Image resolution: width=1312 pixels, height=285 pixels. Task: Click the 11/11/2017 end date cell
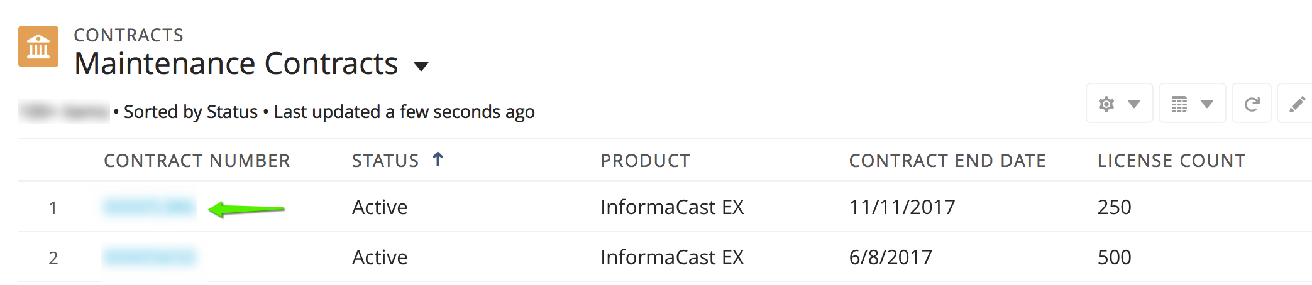click(x=901, y=207)
